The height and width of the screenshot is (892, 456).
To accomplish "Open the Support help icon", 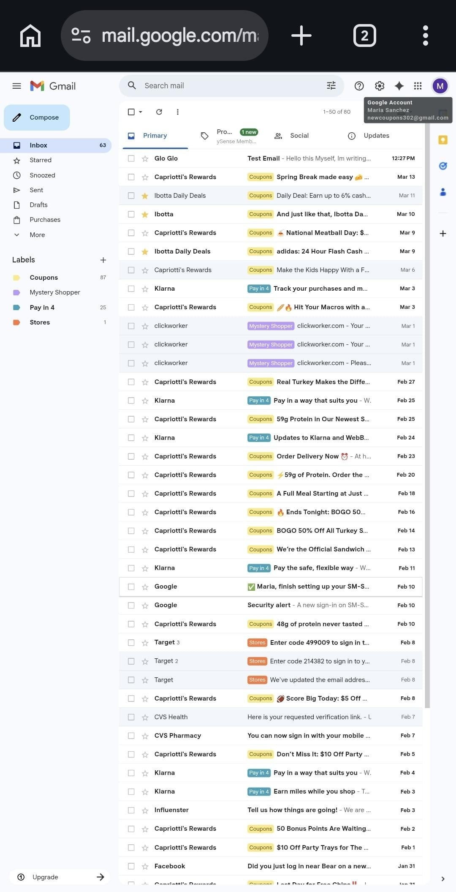I will 359,86.
